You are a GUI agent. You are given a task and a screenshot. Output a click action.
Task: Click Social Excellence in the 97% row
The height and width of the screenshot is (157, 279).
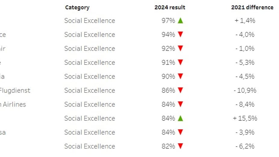[89, 20]
